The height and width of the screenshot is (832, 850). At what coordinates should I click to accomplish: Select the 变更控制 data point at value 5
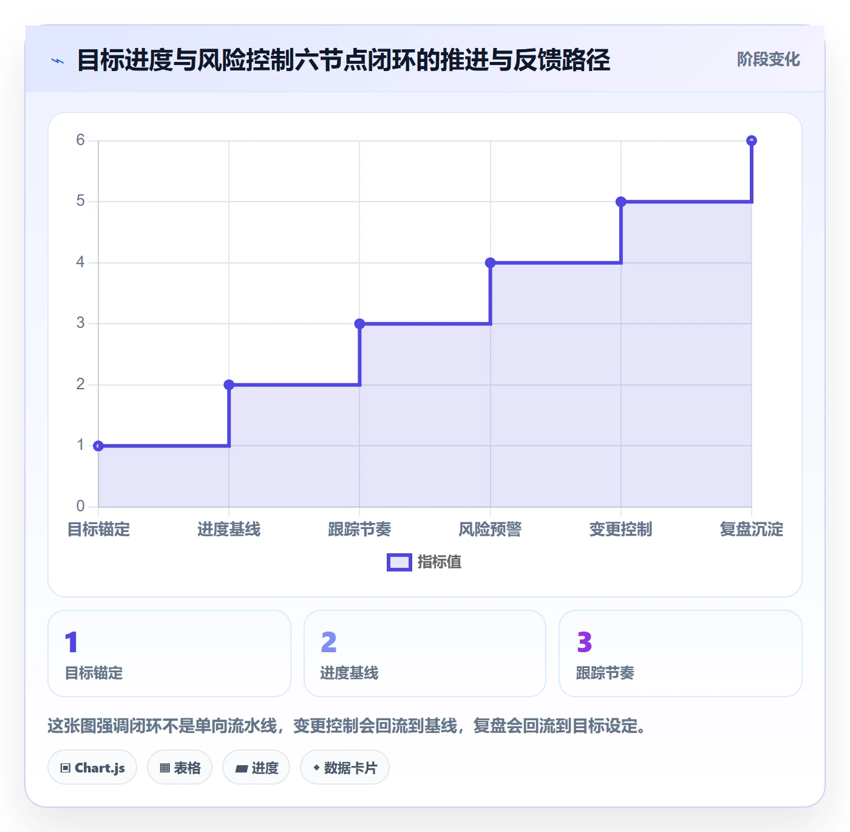click(621, 202)
